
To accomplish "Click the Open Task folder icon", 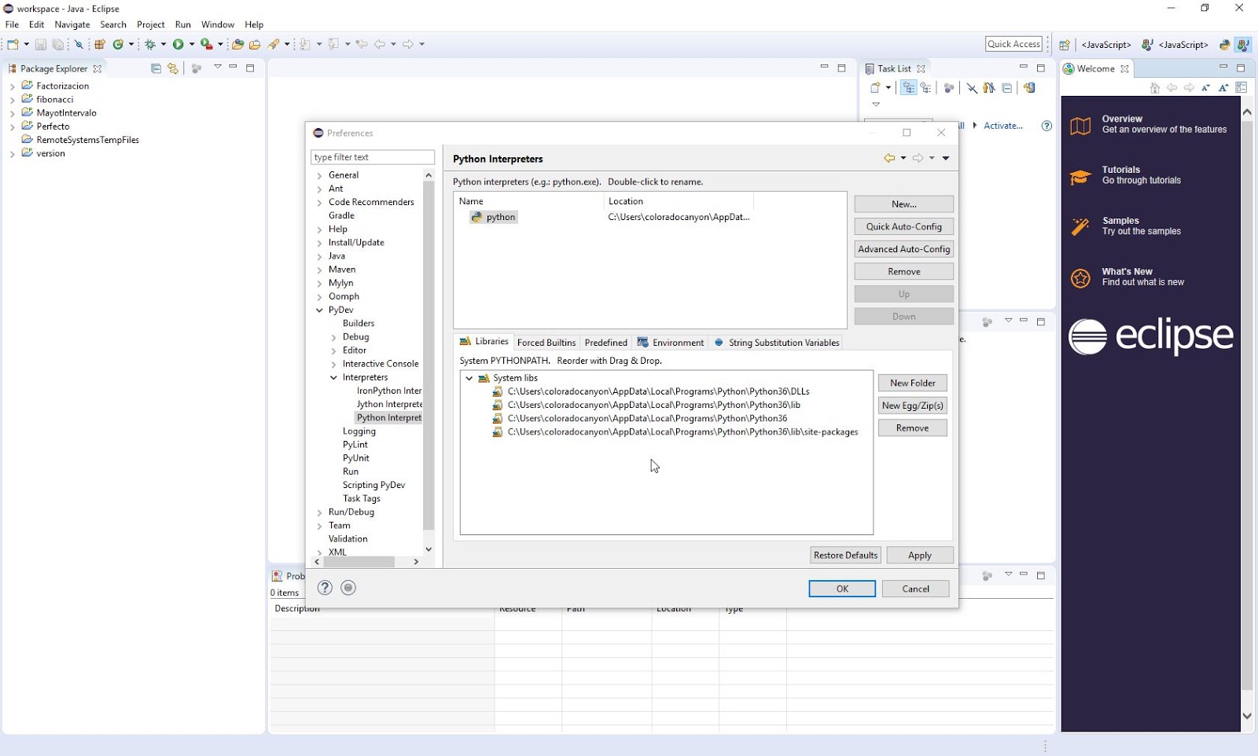I will coord(255,45).
